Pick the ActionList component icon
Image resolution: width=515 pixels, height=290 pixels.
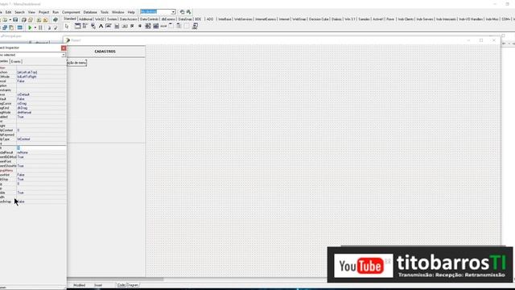(195, 26)
